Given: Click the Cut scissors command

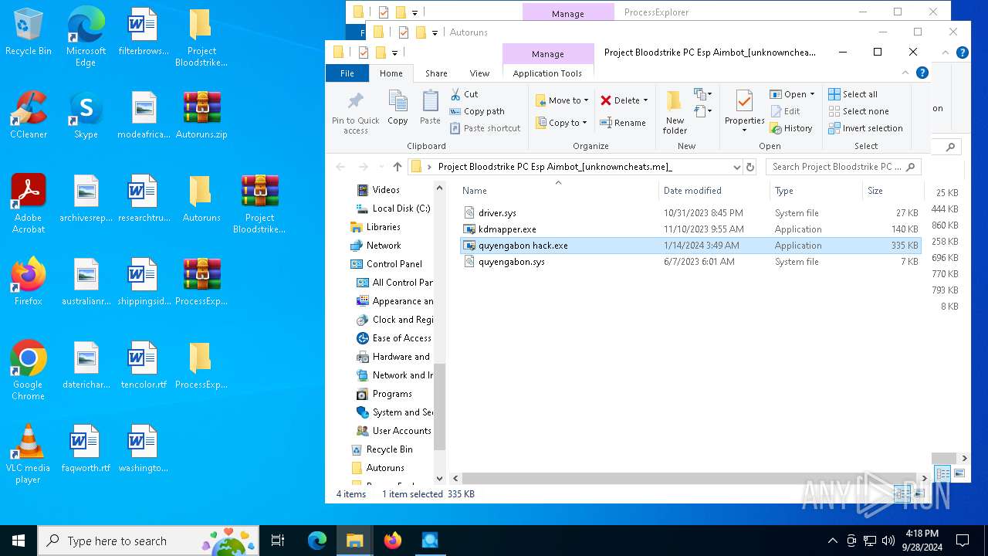Looking at the screenshot, I should 464,94.
